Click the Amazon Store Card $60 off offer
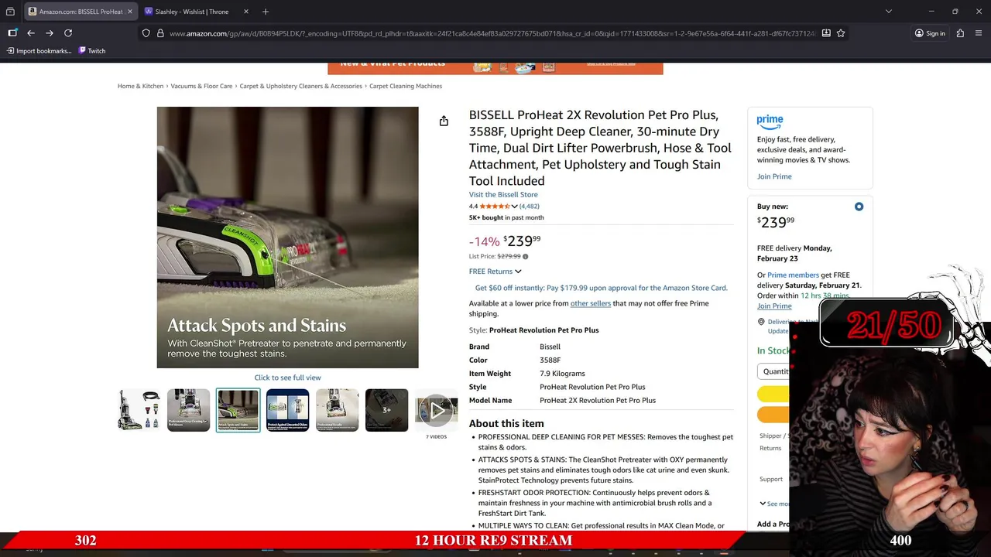991x557 pixels. tap(601, 288)
